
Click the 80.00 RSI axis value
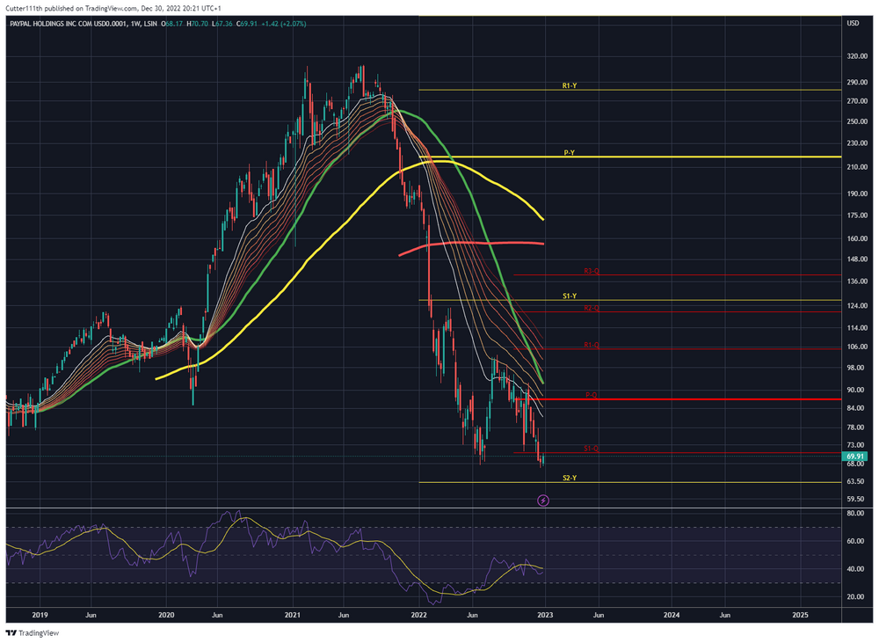(855, 513)
